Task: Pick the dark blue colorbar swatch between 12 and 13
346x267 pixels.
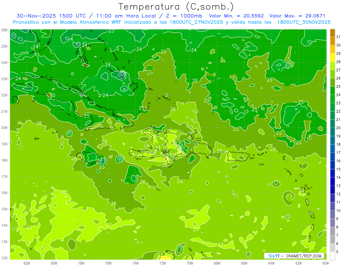Action: tap(332, 190)
